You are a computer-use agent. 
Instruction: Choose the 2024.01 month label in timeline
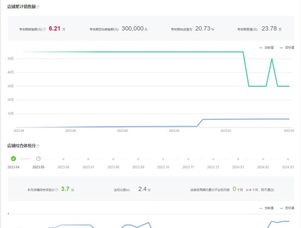click(x=238, y=167)
